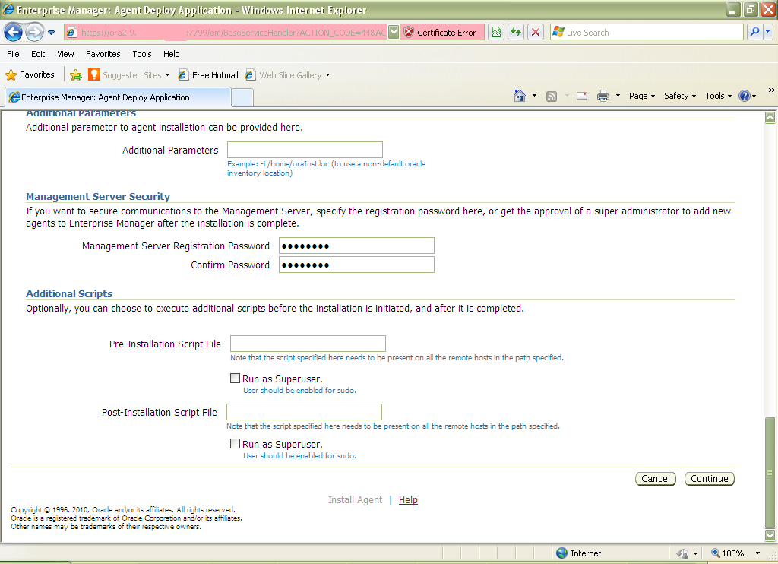Open the Tools command bar menu

click(x=719, y=96)
